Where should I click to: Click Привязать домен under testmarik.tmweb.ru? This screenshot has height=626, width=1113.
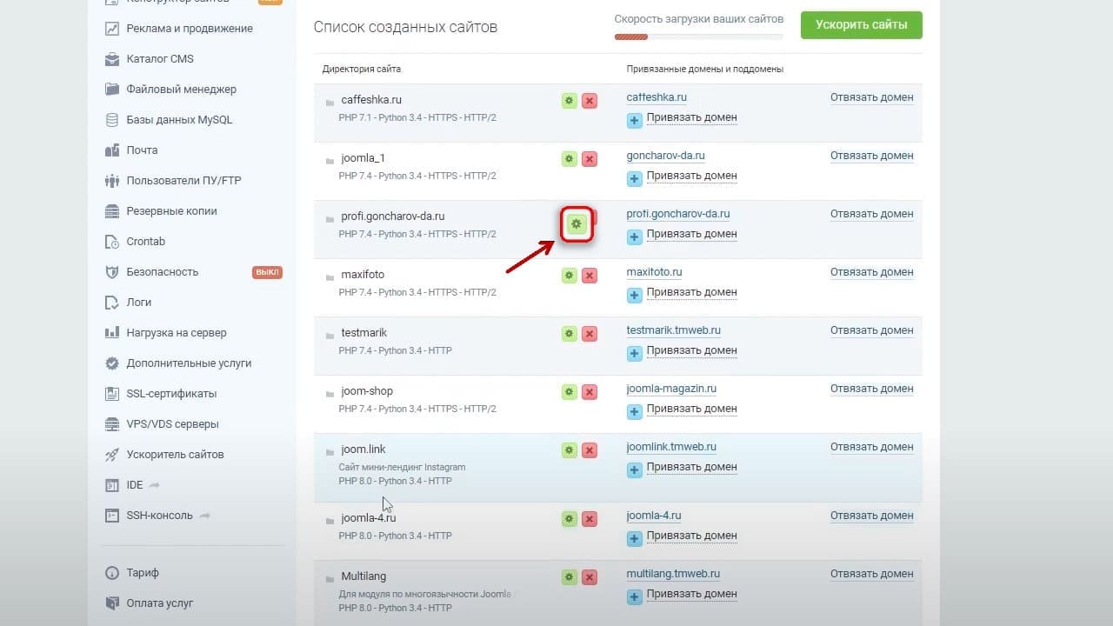[x=692, y=350]
